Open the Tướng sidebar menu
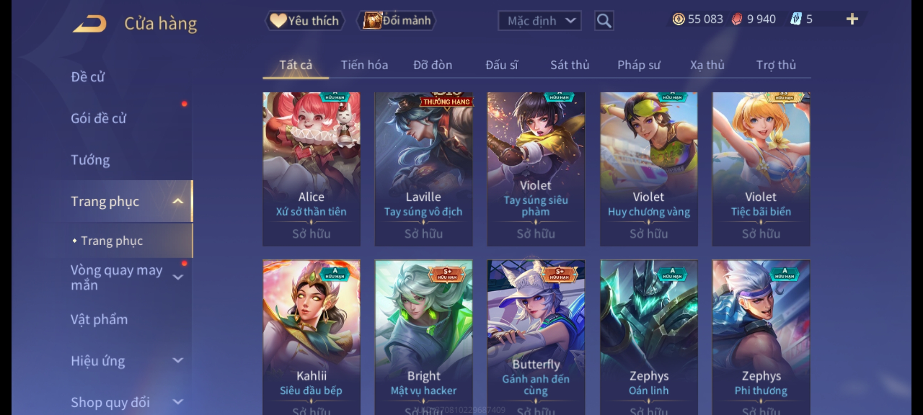The height and width of the screenshot is (415, 923). (90, 160)
